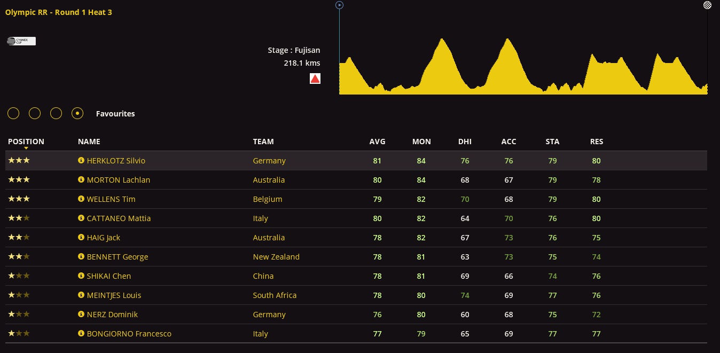Click the red triangle mountain stage icon
This screenshot has height=353, width=720.
(x=315, y=79)
